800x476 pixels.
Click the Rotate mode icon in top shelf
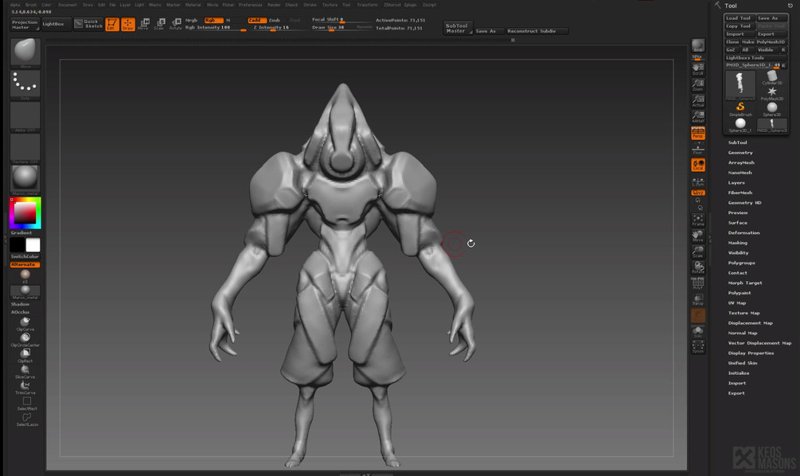pyautogui.click(x=175, y=24)
